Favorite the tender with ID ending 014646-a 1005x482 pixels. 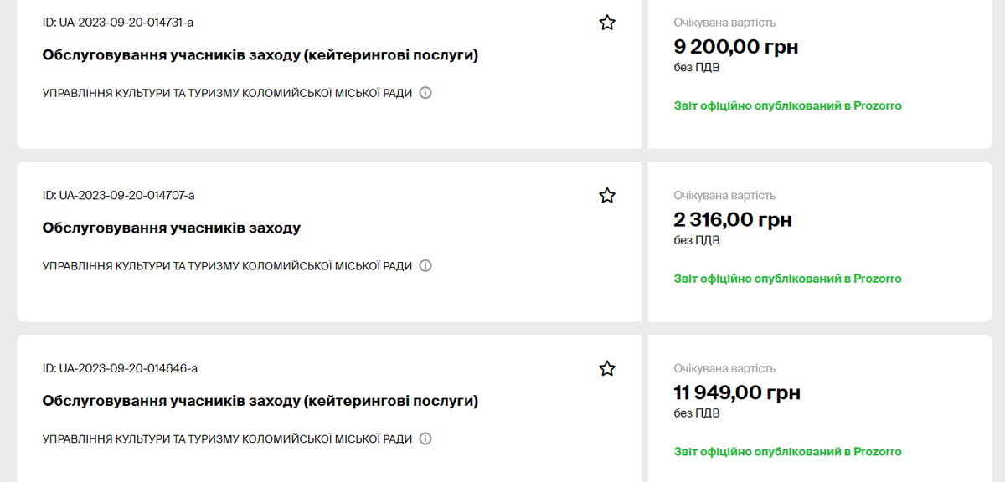[x=607, y=368]
